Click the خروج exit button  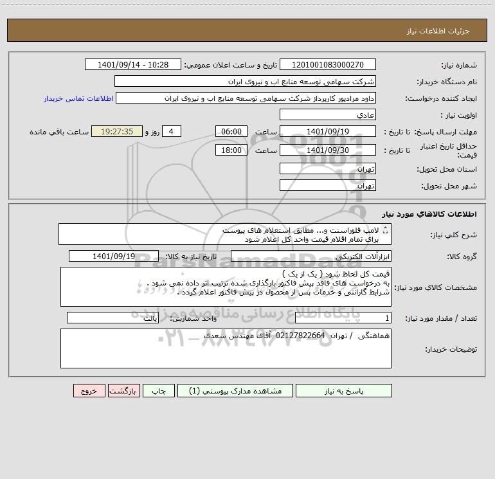click(89, 390)
